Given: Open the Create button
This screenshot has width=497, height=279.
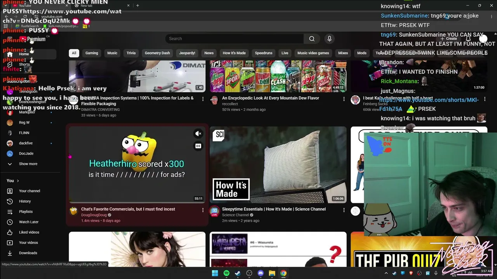Looking at the screenshot, I should [448, 39].
